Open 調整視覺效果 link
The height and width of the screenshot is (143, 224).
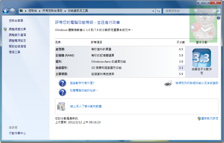point(17,29)
